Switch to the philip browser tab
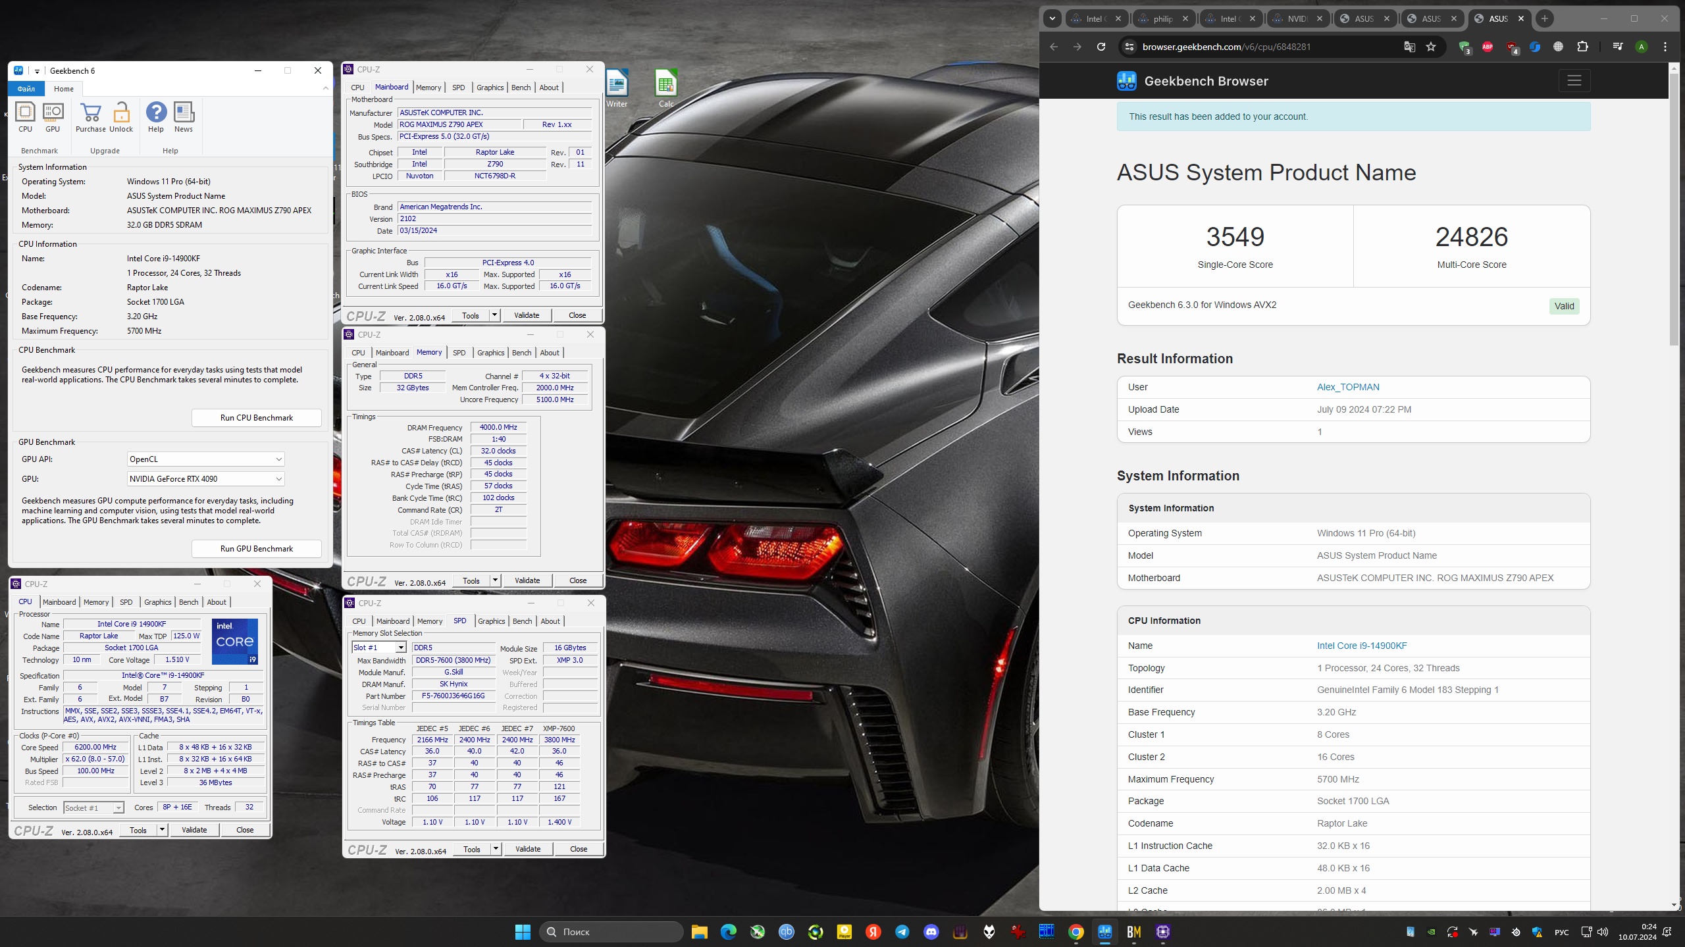1685x947 pixels. [x=1164, y=18]
